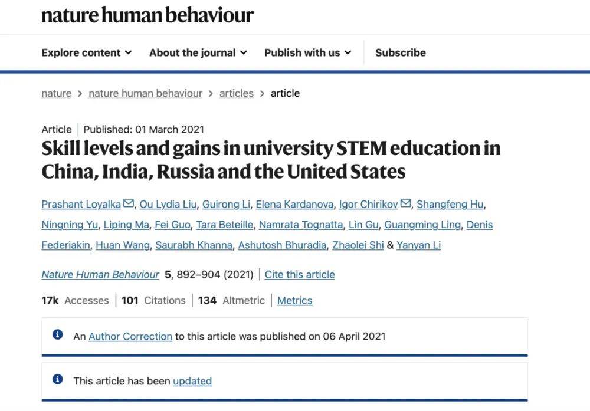The image size is (590, 411).
Task: Open the italic Nature Human Behaviour journal link
Action: pyautogui.click(x=100, y=274)
